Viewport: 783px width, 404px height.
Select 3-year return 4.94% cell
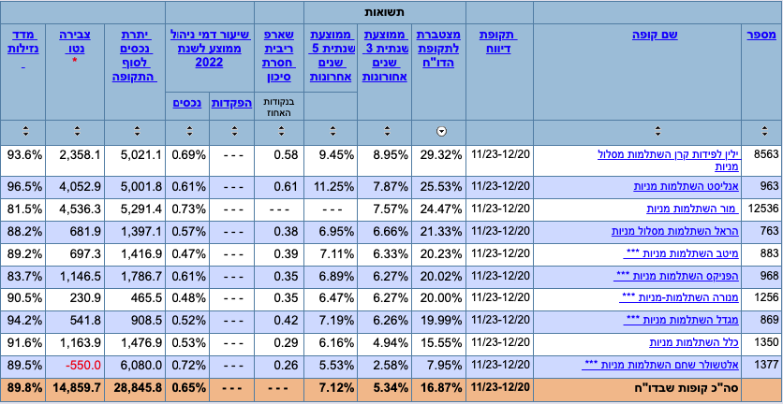[385, 345]
